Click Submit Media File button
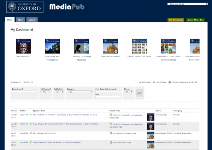 (x=195, y=20)
